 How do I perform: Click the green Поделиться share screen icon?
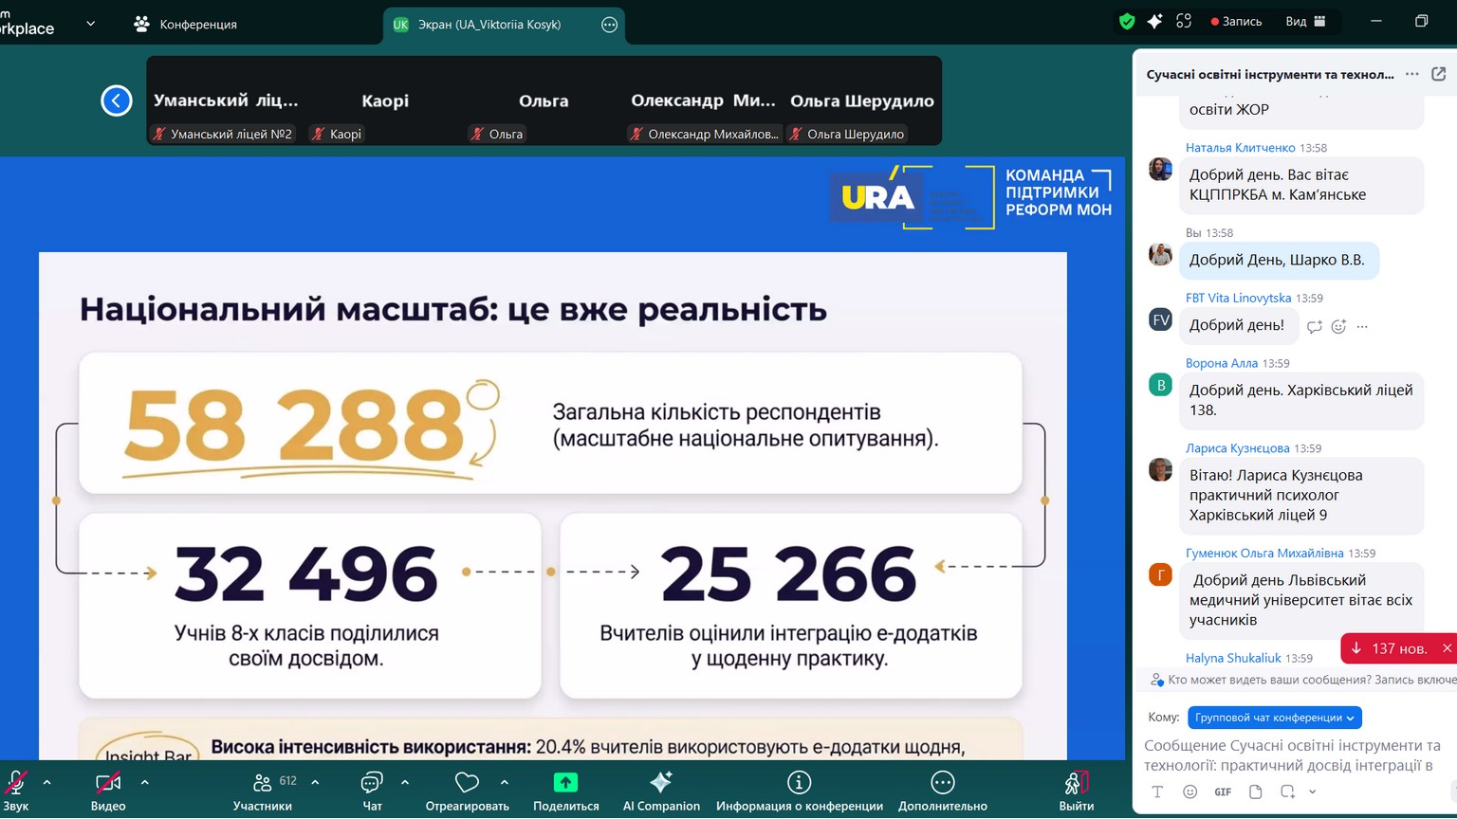point(565,783)
